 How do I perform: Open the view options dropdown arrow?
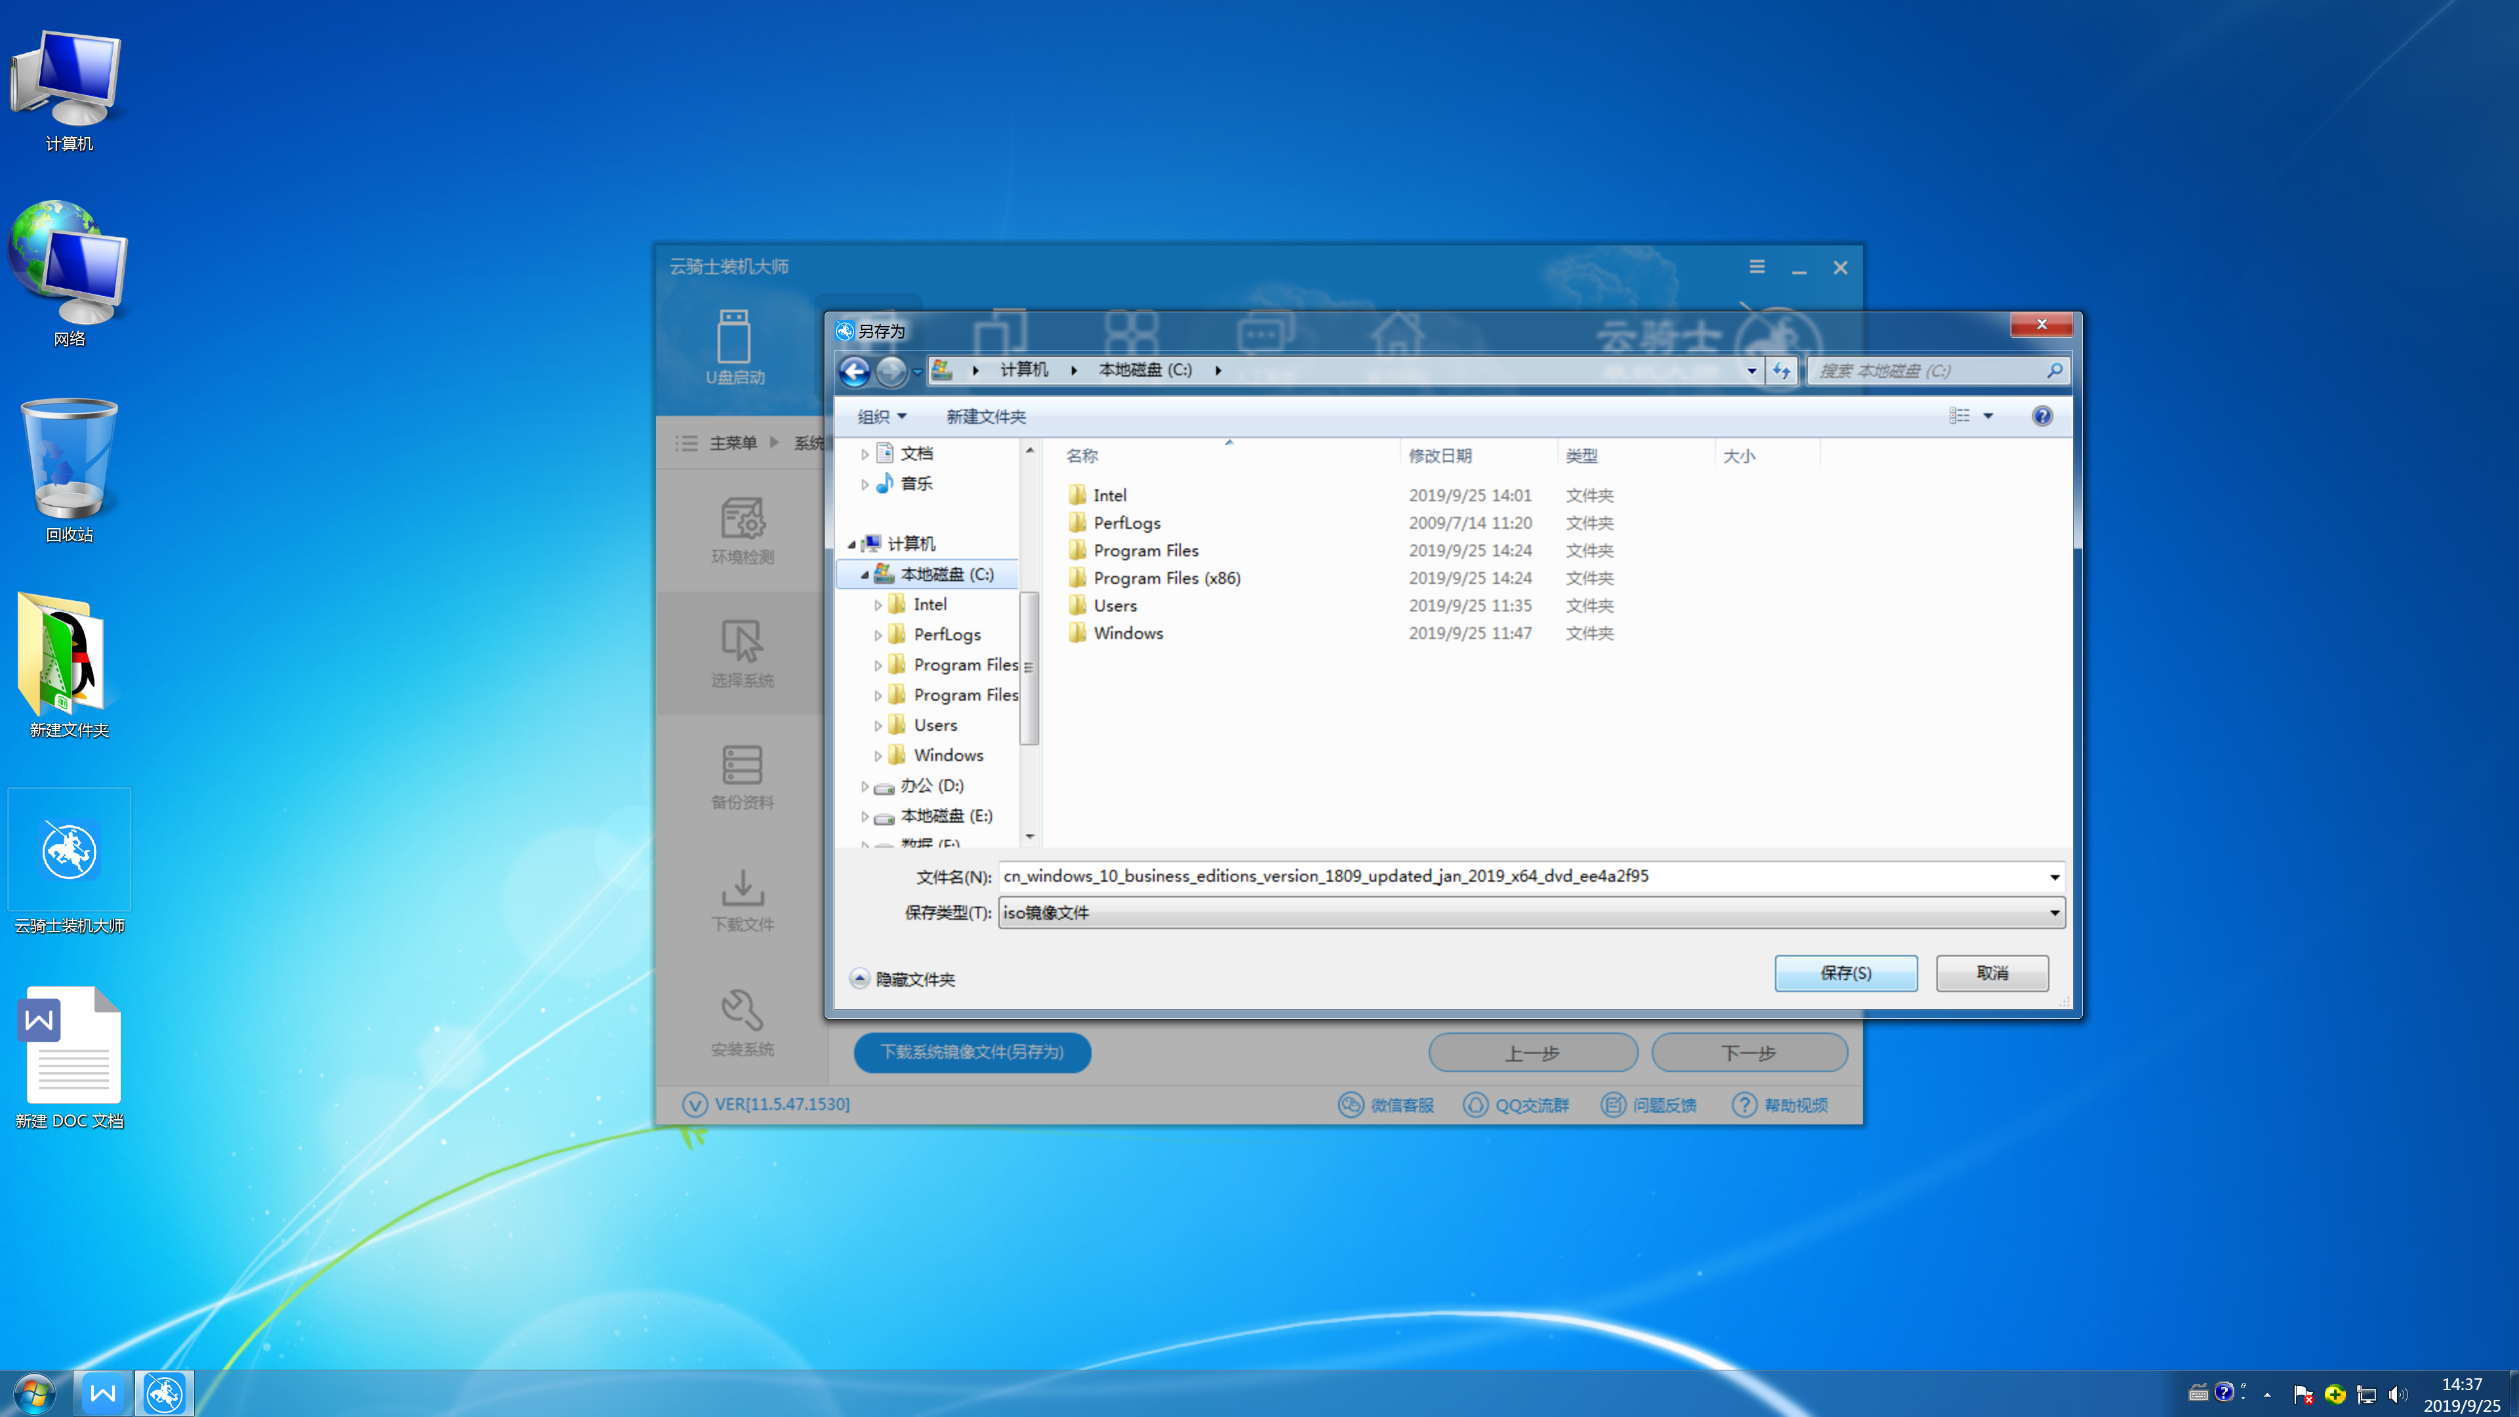pos(1988,417)
